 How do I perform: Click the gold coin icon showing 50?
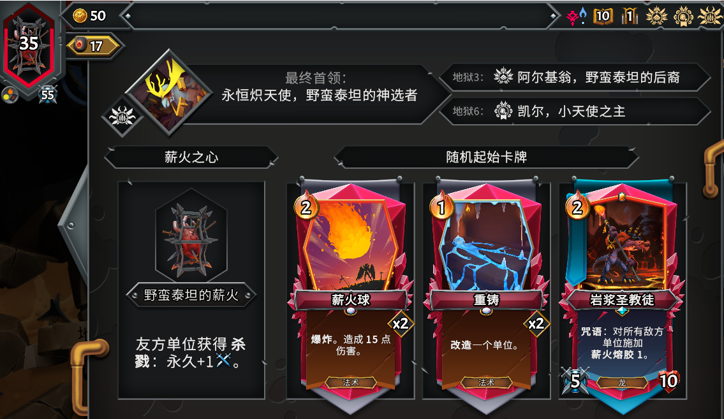point(80,16)
